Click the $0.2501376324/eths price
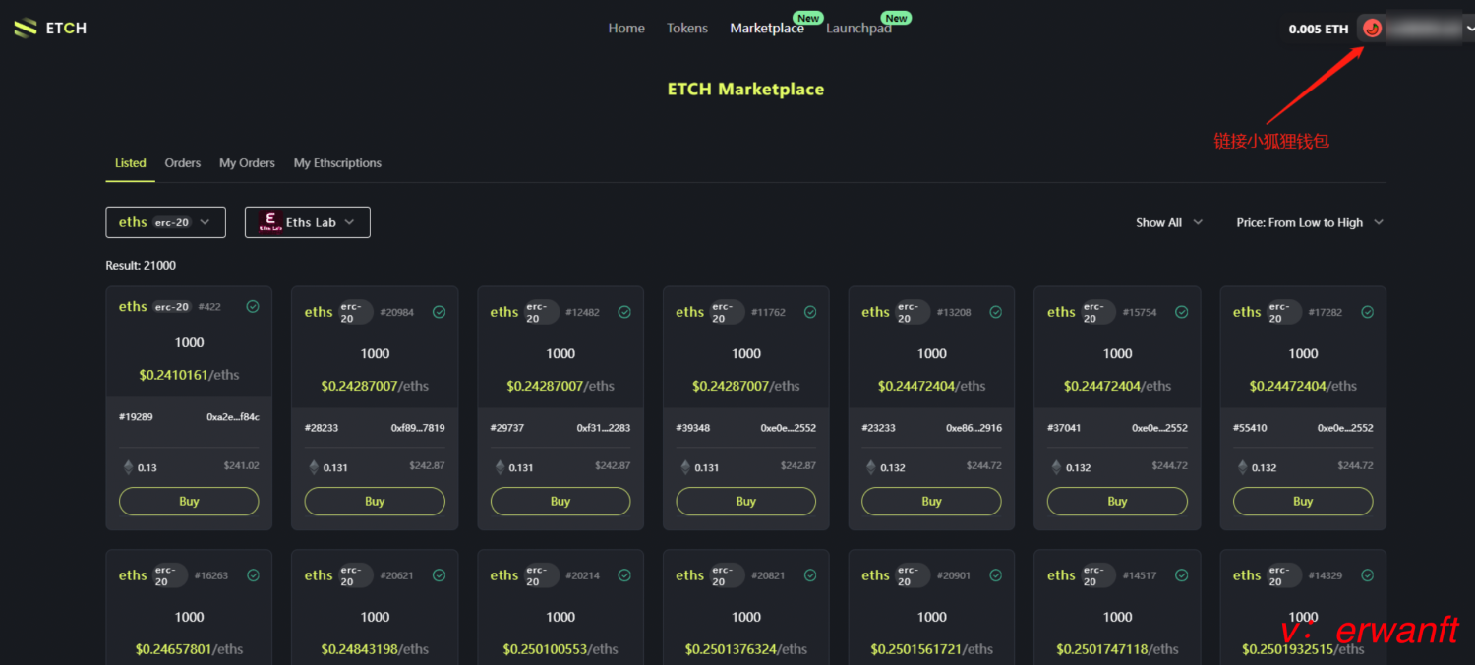Image resolution: width=1475 pixels, height=665 pixels. tap(746, 649)
